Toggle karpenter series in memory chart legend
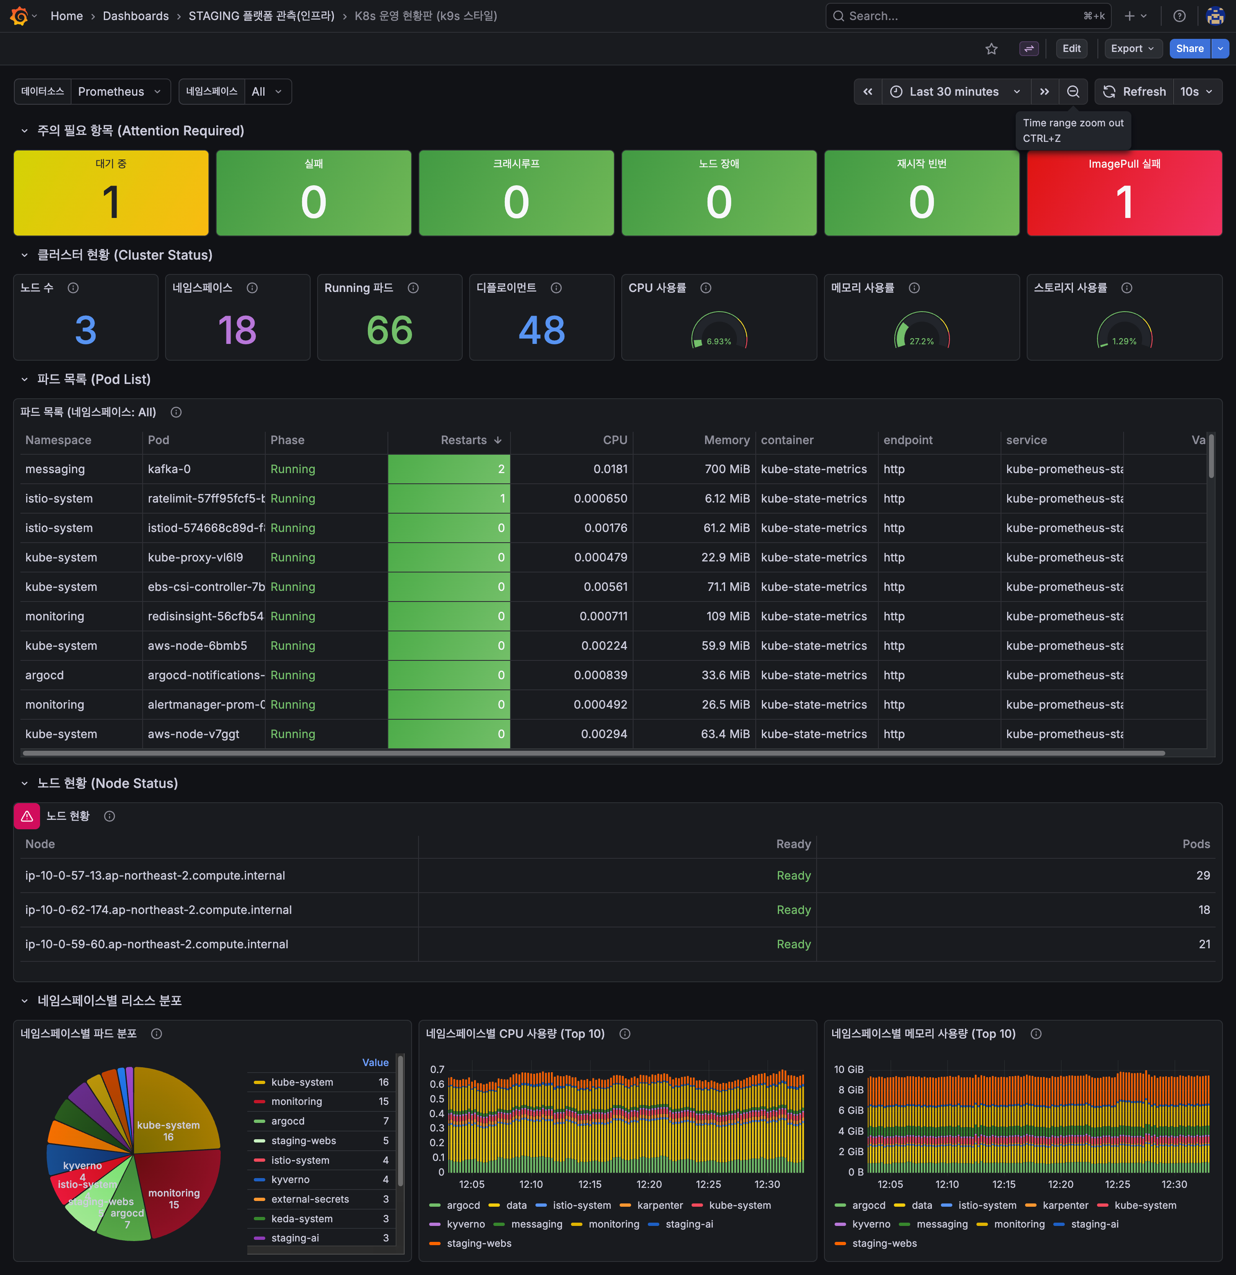 1064,1205
